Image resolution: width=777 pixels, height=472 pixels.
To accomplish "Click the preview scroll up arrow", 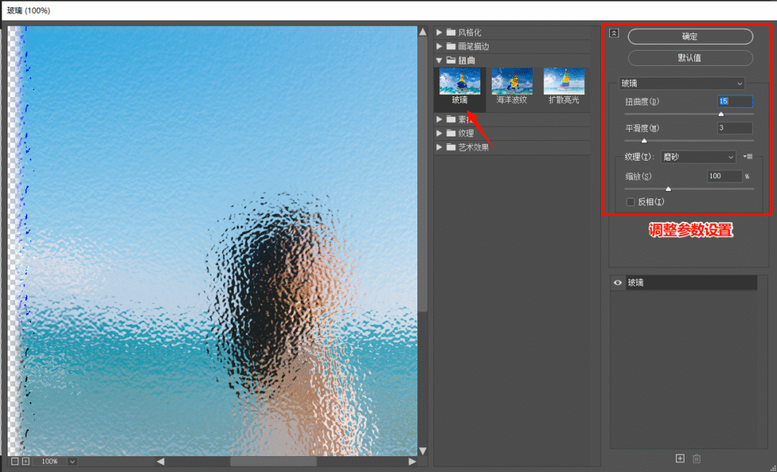I will (x=423, y=33).
